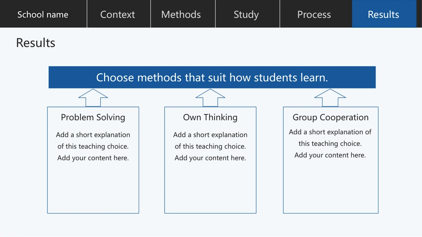Click the blue banner about choosing methods
Screen dimensions: 422x237
212,77
